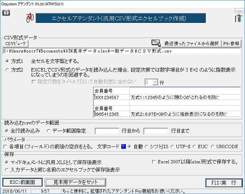The image size is (245, 194).
Task: Click the エクセルアテンダント title banner
Action: [120, 18]
